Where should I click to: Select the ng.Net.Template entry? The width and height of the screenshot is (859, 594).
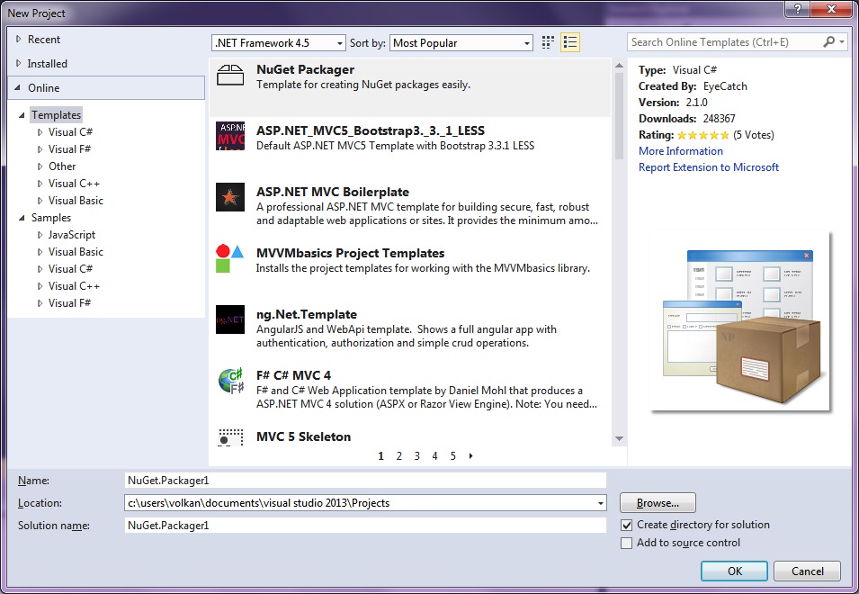click(410, 328)
